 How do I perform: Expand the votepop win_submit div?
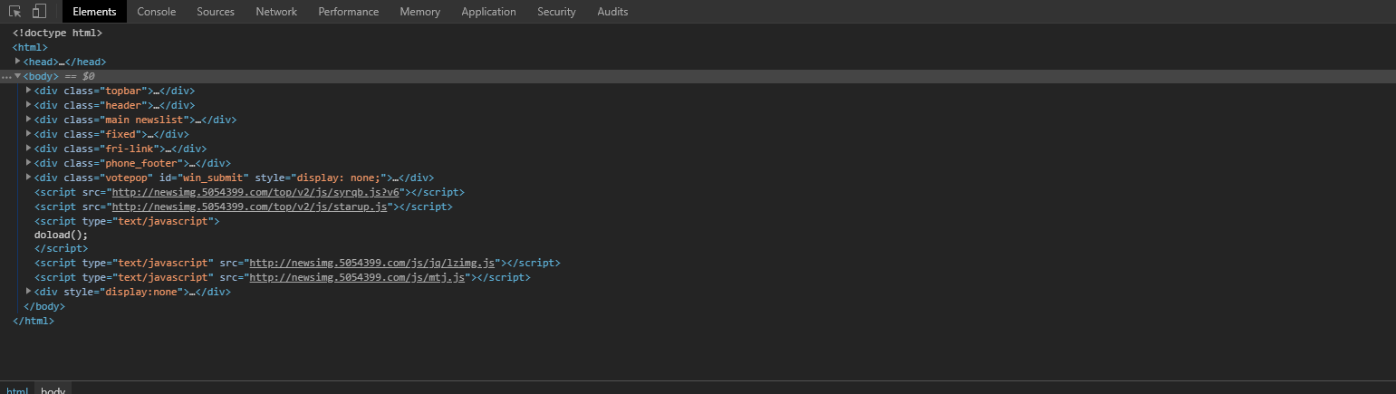[29, 178]
